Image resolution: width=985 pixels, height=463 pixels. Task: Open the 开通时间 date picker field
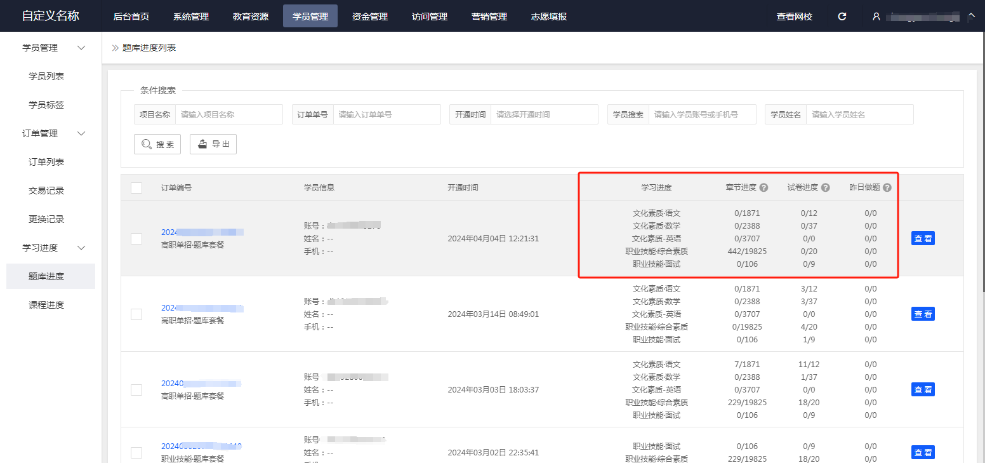(544, 115)
